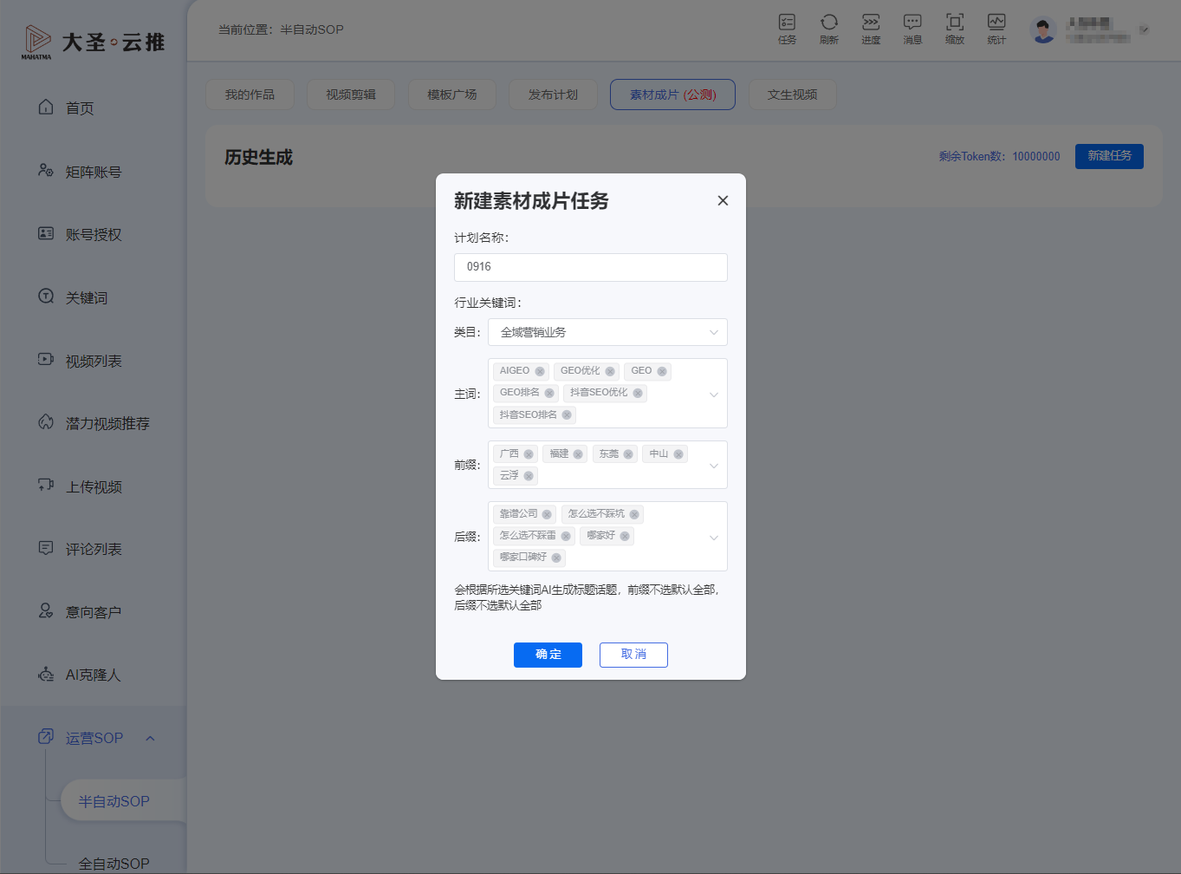Image resolution: width=1181 pixels, height=874 pixels.
Task: Open 视频列表 in the sidebar
Action: (94, 361)
